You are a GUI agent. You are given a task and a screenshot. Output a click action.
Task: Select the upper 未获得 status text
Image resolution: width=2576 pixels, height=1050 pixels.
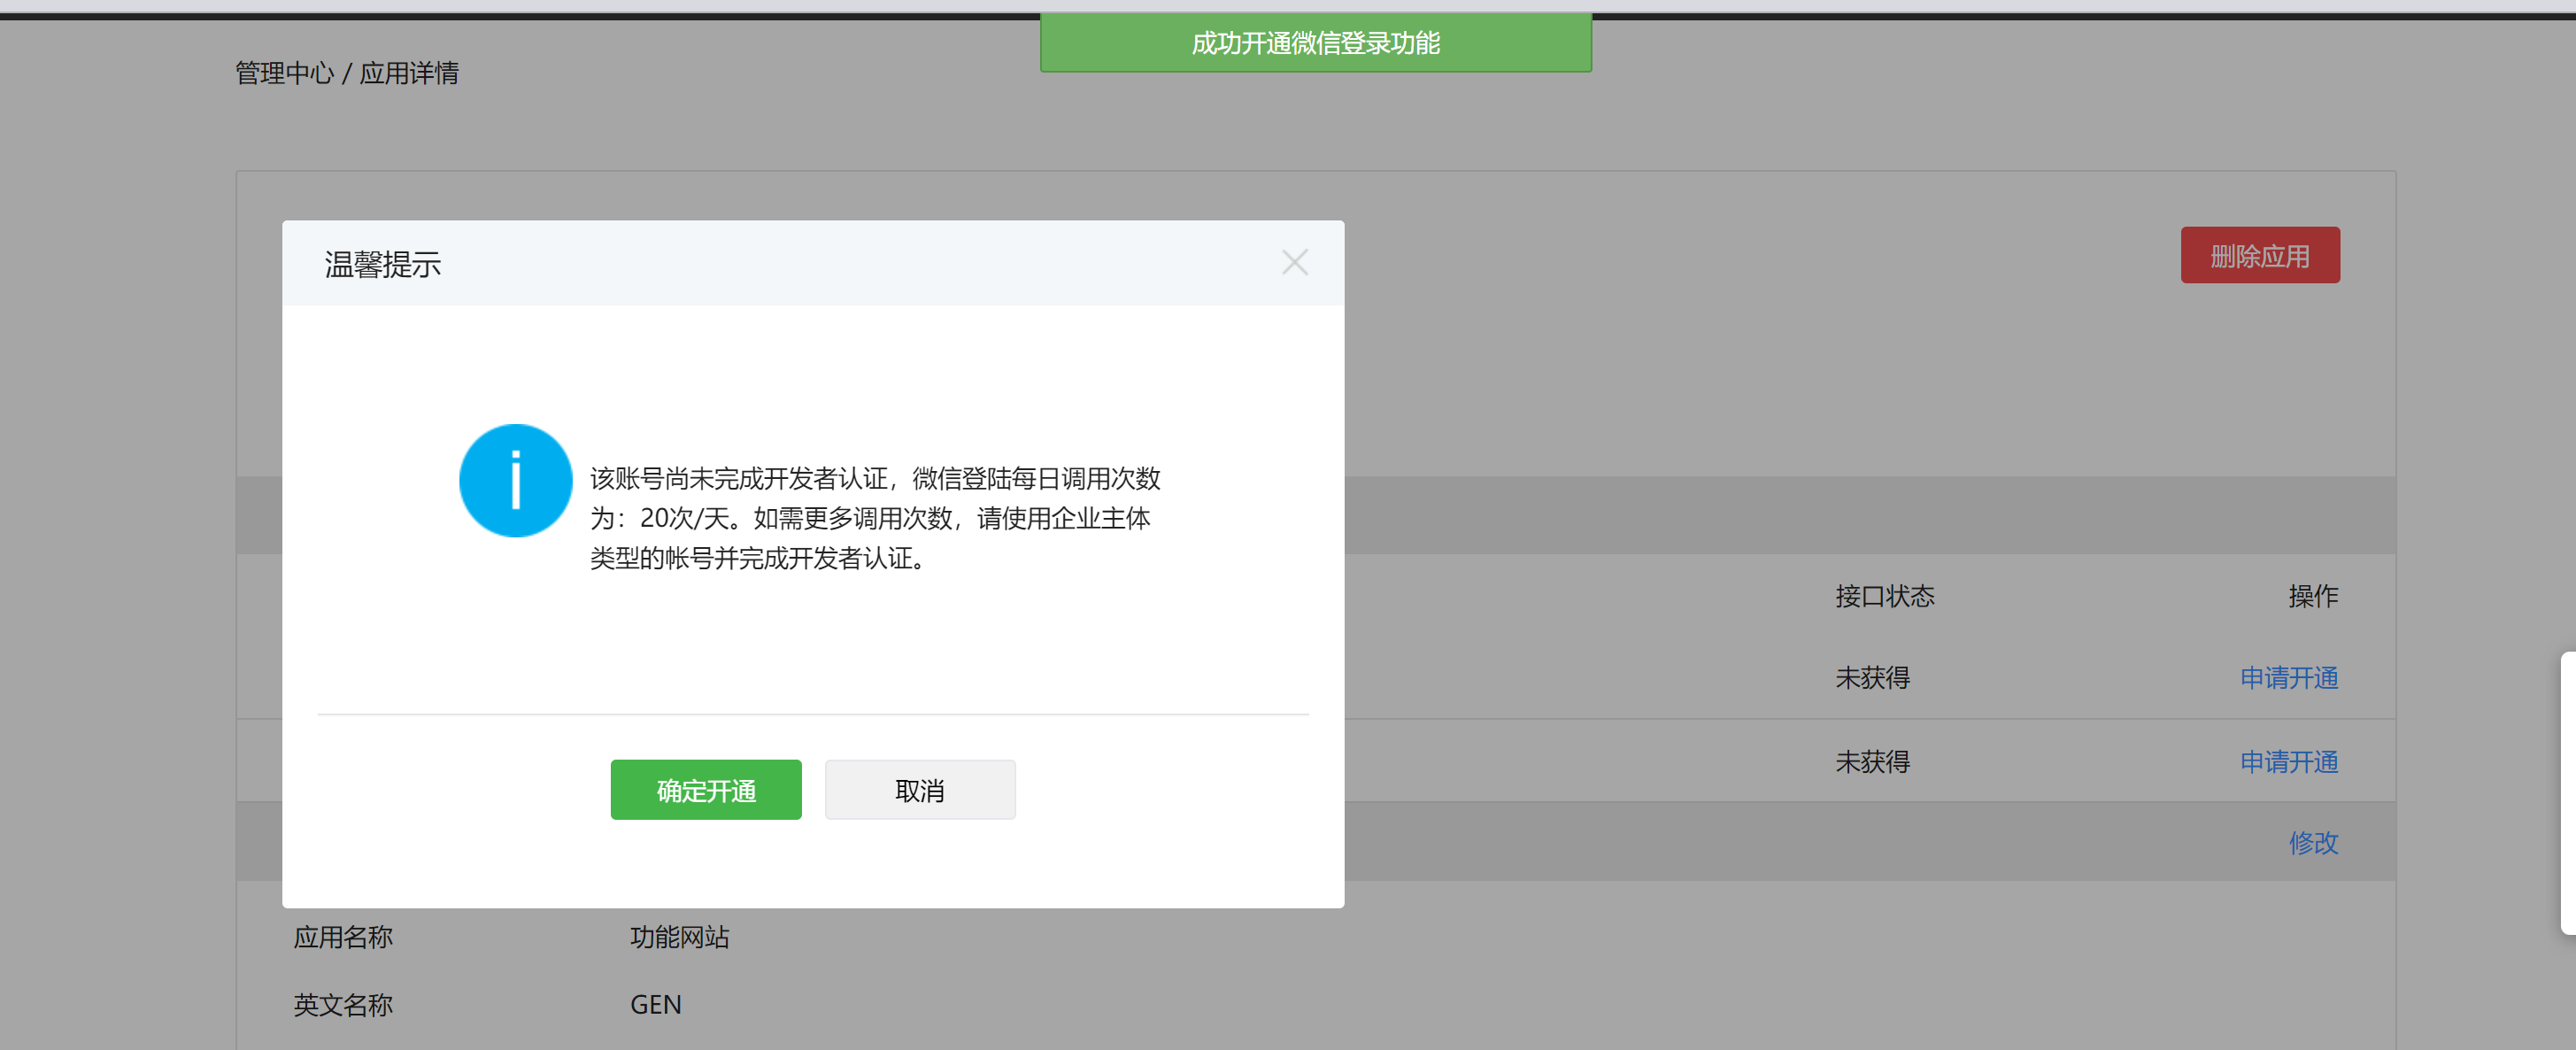1872,678
